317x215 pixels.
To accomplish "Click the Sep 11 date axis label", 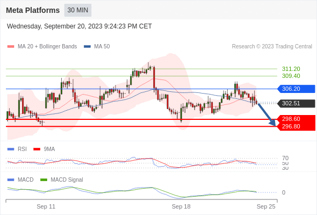I will 46,206.
